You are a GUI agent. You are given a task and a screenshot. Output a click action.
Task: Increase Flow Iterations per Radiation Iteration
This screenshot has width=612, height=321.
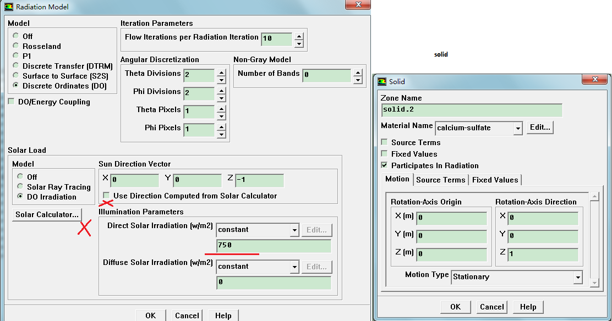click(299, 36)
